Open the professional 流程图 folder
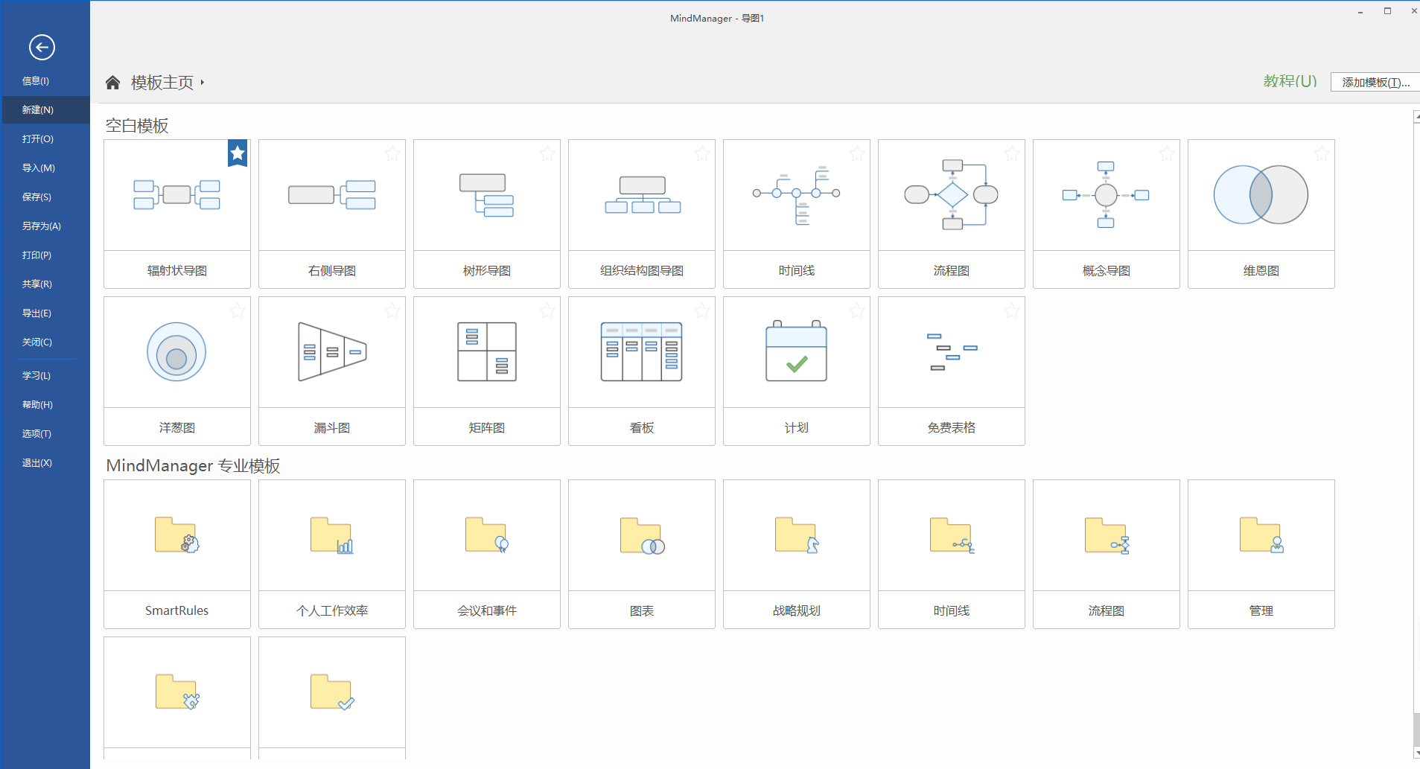The height and width of the screenshot is (769, 1420). click(x=1107, y=554)
